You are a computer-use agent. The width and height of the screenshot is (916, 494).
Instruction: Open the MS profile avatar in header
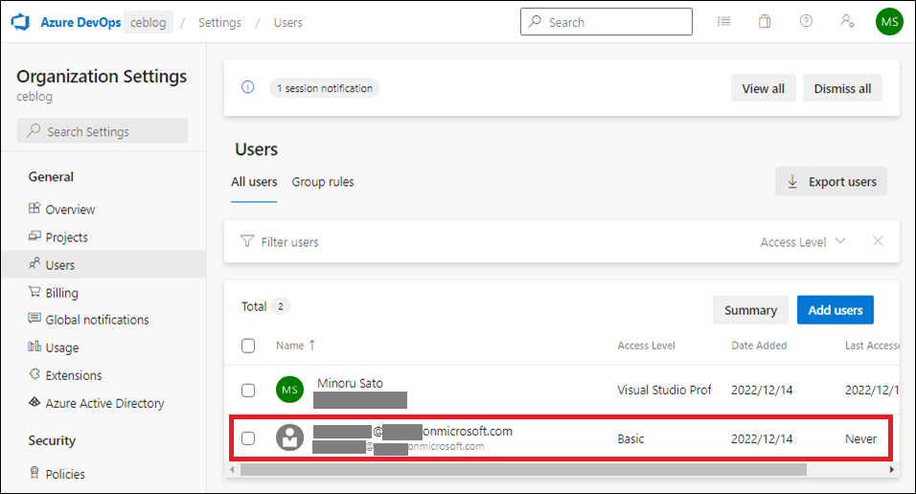[x=889, y=22]
